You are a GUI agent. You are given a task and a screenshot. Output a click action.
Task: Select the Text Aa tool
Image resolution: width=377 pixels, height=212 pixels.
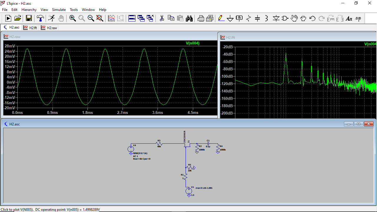pyautogui.click(x=349, y=18)
